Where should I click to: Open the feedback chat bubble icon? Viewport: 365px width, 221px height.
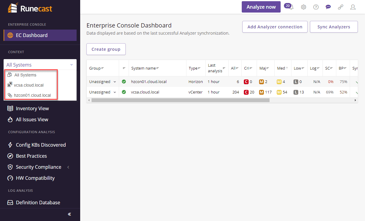pos(328,7)
